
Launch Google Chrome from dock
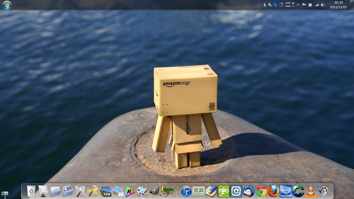pos(261,191)
